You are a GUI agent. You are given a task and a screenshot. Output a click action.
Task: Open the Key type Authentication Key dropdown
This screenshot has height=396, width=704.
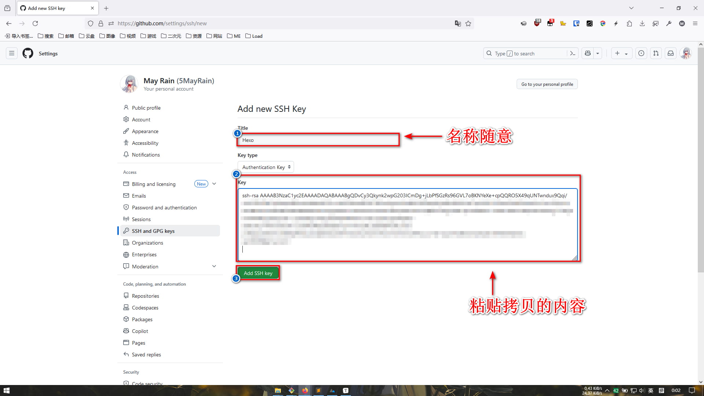[x=266, y=167]
